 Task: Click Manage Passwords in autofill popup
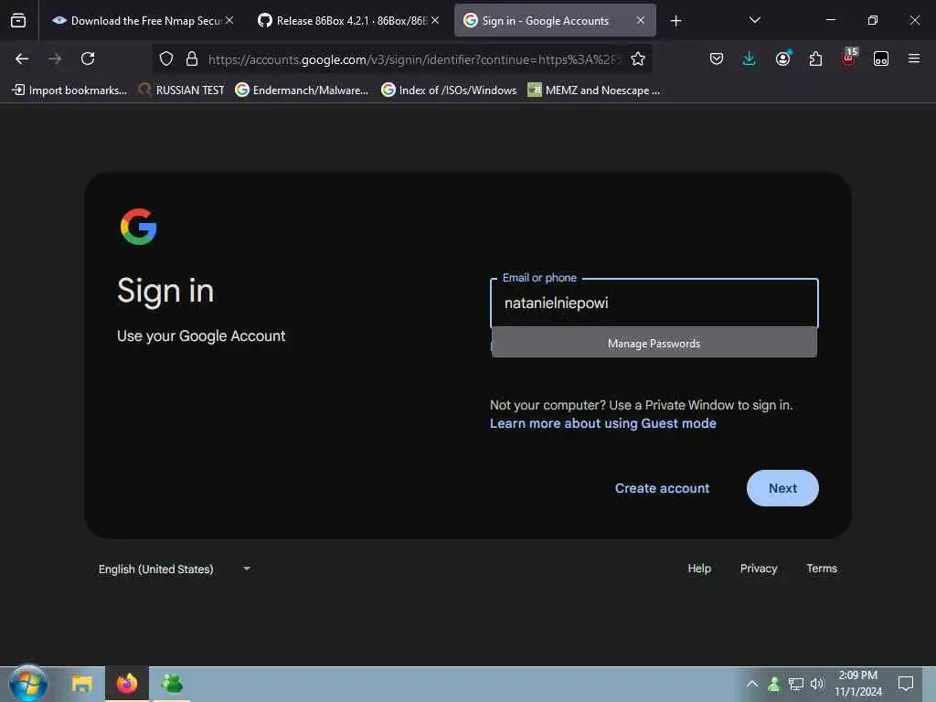(654, 344)
